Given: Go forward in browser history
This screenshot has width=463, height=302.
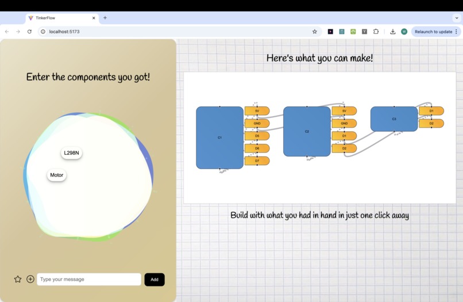Looking at the screenshot, I should click(18, 32).
